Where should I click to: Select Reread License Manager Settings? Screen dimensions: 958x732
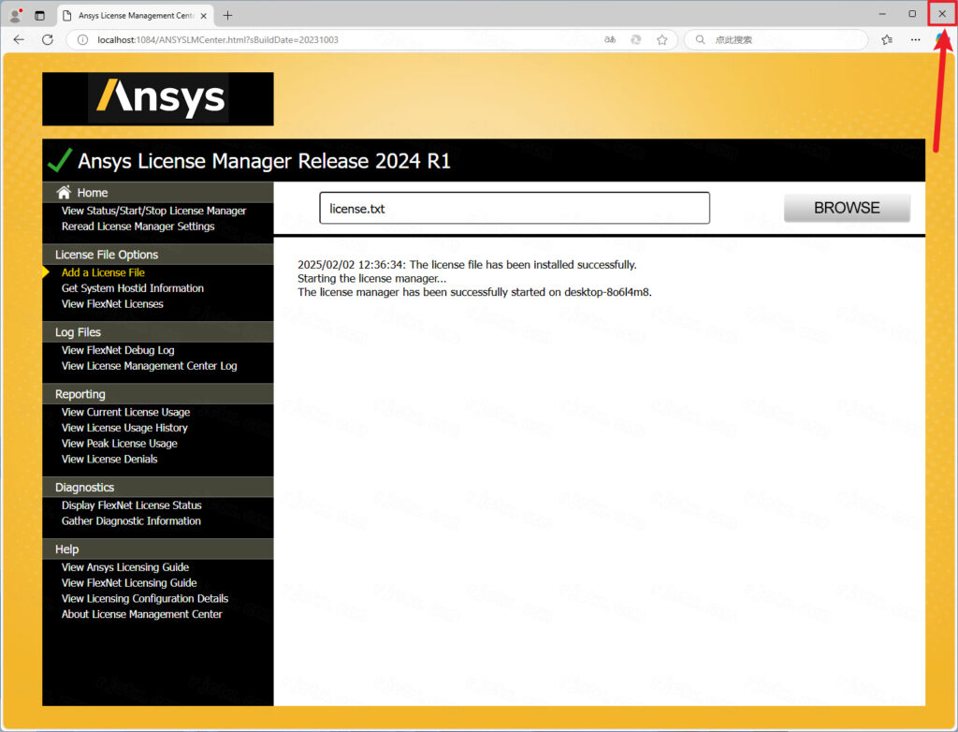coord(138,227)
